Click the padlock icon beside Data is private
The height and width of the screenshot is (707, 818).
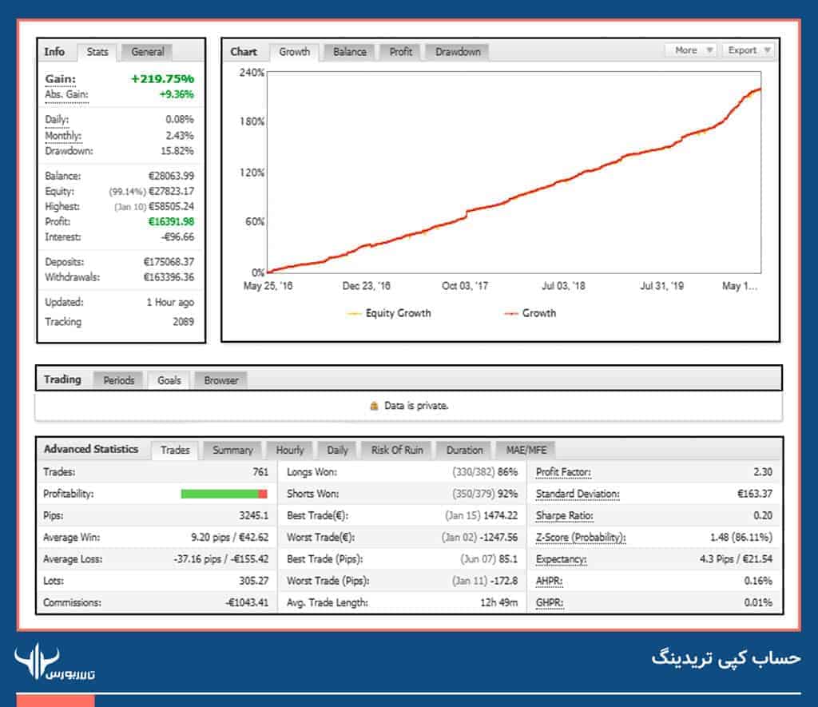[x=375, y=406]
